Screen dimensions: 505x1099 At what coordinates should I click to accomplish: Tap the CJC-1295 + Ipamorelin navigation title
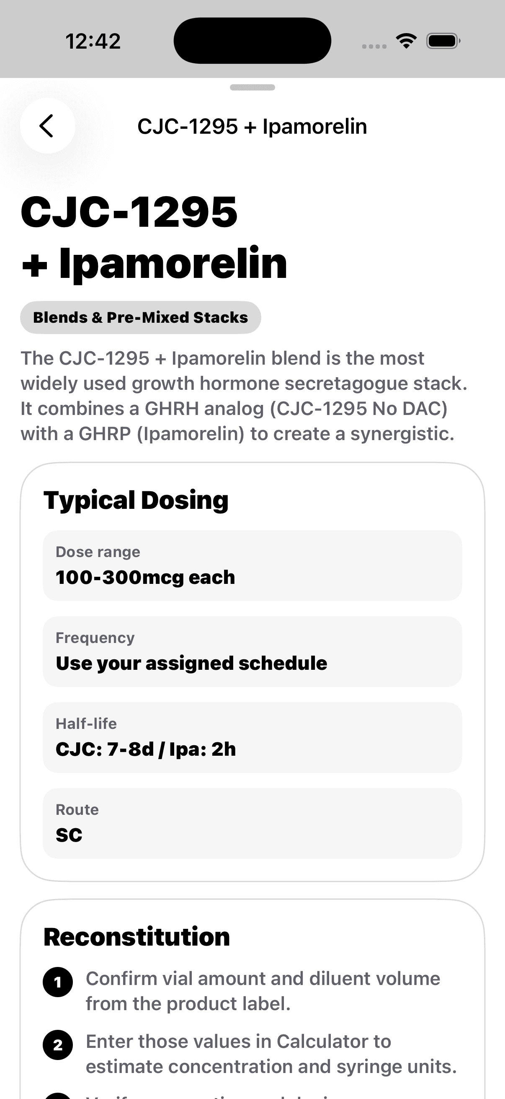click(x=252, y=126)
